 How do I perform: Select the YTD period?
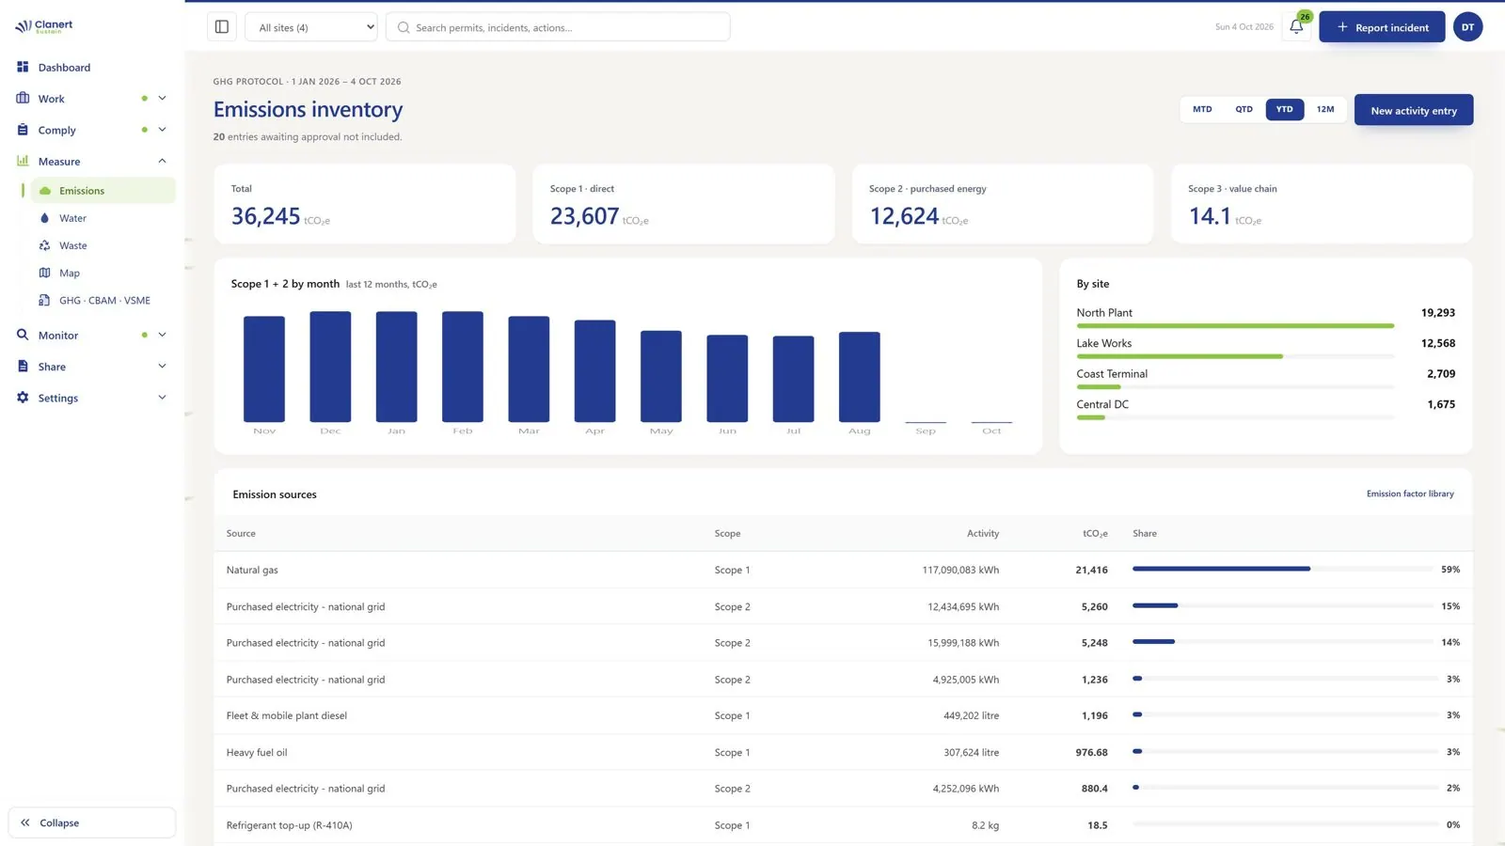pyautogui.click(x=1284, y=109)
